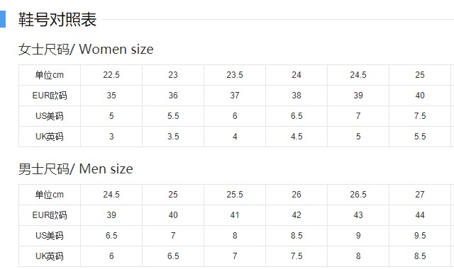Image resolution: width=454 pixels, height=269 pixels.
Task: Select women's UK 4.5 cell
Action: pyautogui.click(x=297, y=137)
